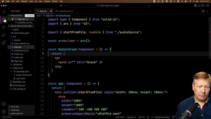Select App.tsx in Open Editors list
The width and height of the screenshot is (211, 119).
[x=21, y=19]
